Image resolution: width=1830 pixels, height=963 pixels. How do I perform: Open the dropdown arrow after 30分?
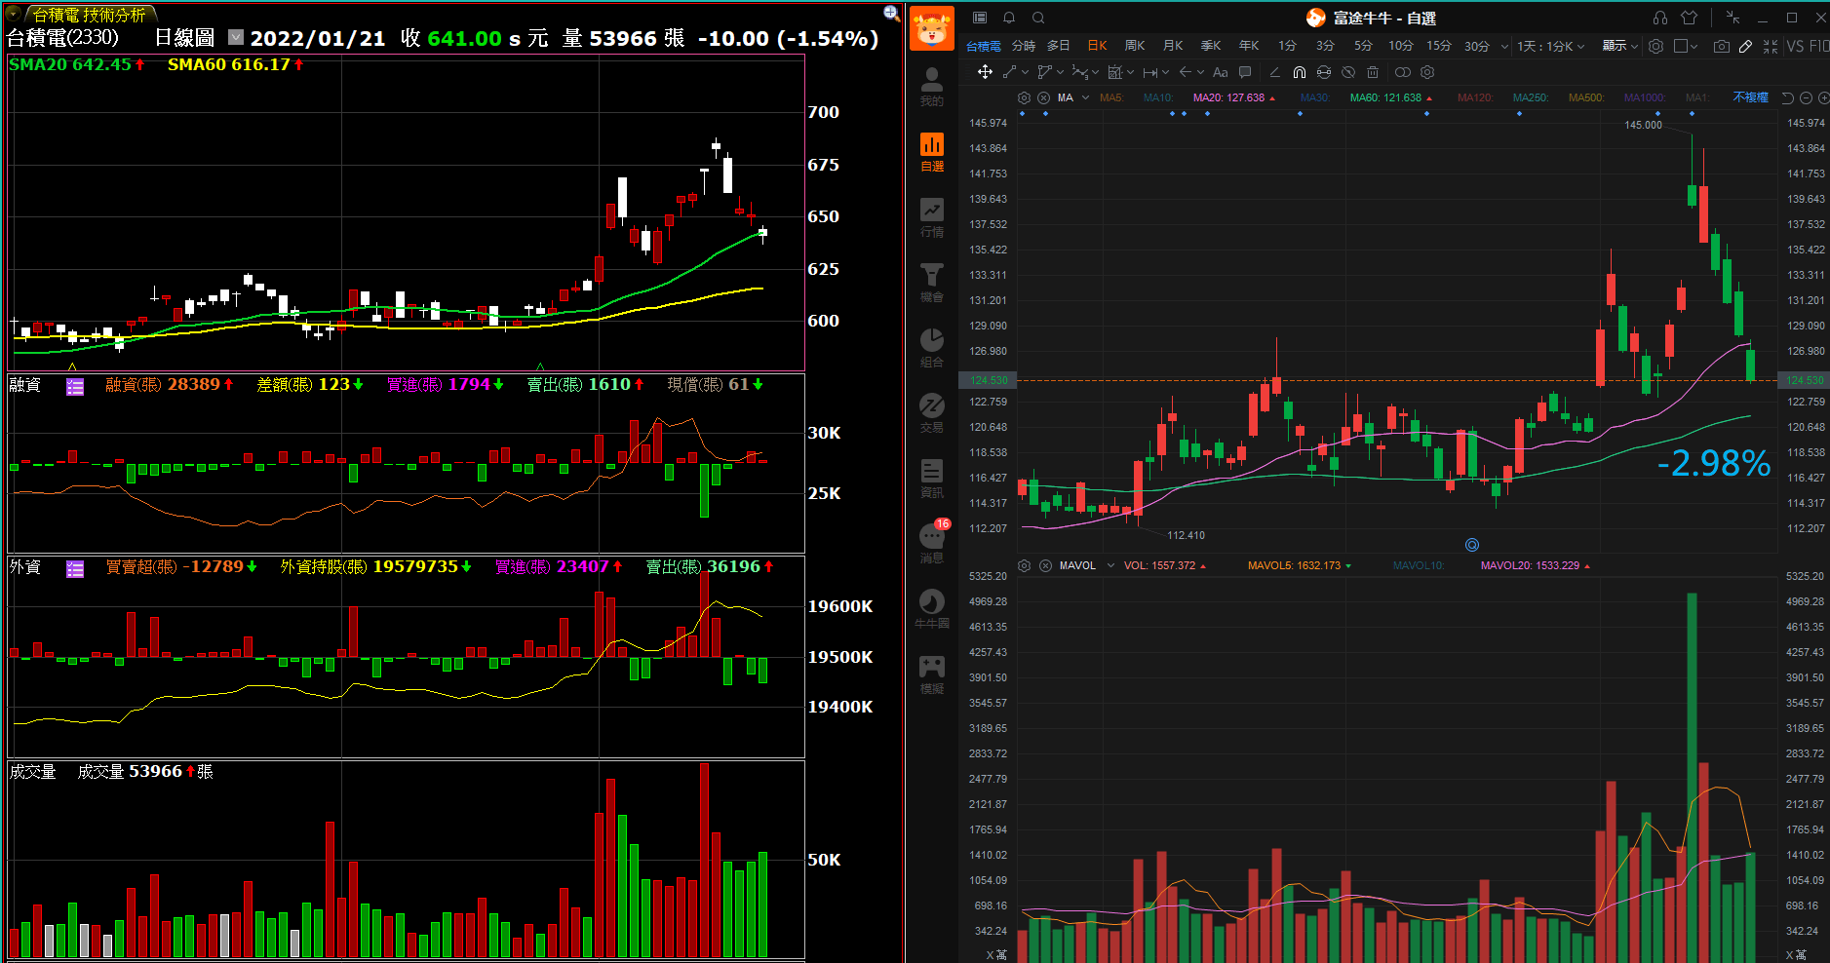pos(1504,46)
